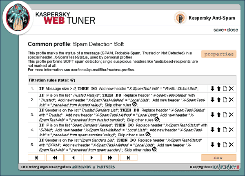245x176 pixels.
Task: Jump back several pages with double-left arrow
Action: coord(55,158)
